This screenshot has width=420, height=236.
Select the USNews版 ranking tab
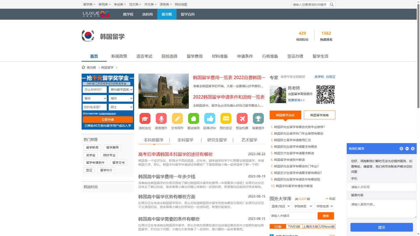coord(327,226)
